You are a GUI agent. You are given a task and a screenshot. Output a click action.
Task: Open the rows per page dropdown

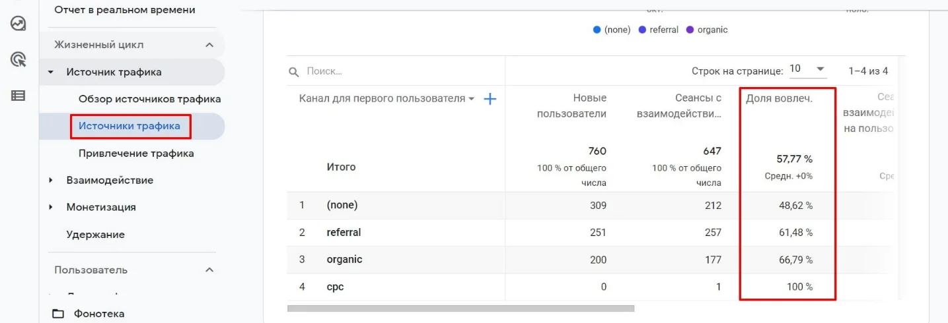[x=807, y=69]
